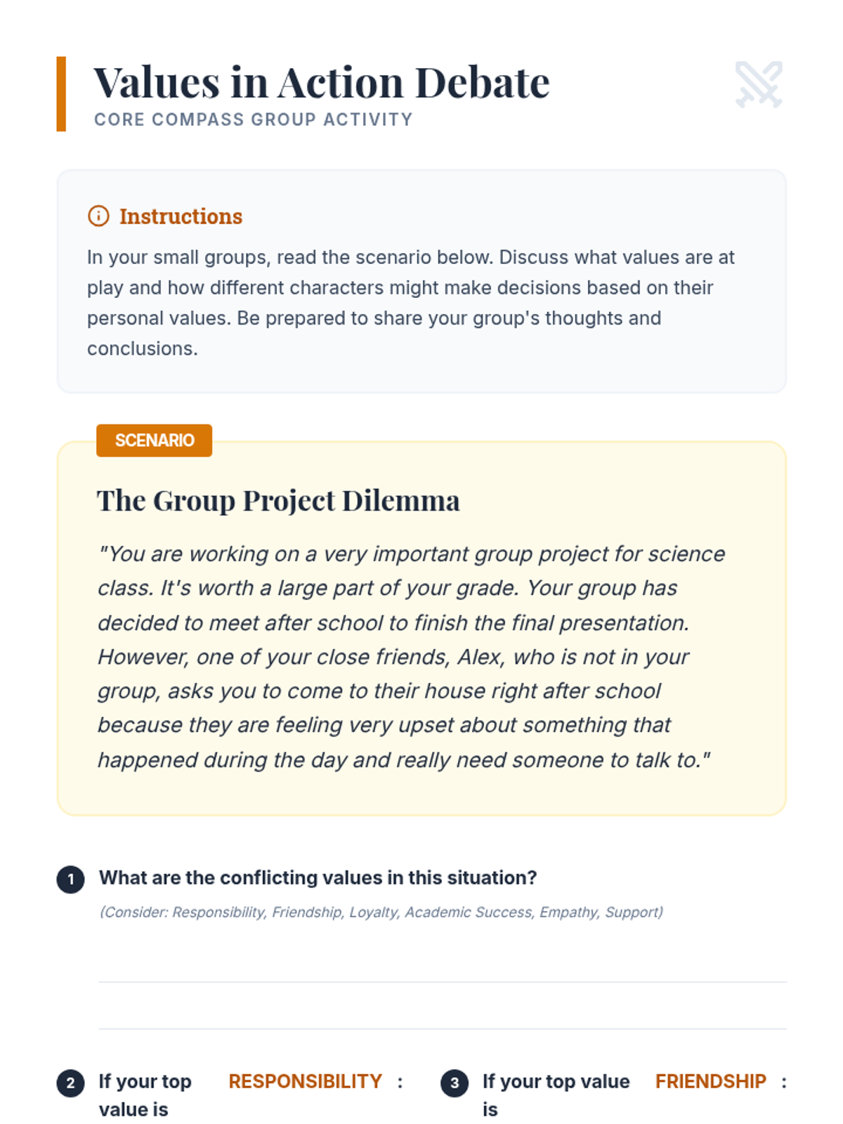Image resolution: width=843 pixels, height=1124 pixels.
Task: Click the Consider hint in italics
Action: pos(381,912)
